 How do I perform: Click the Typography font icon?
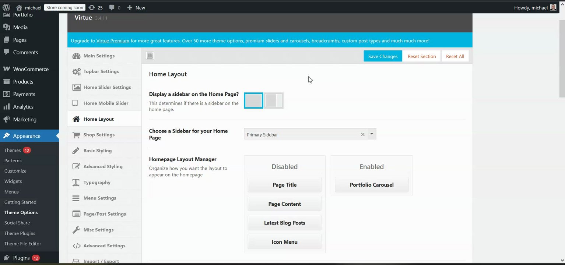76,183
